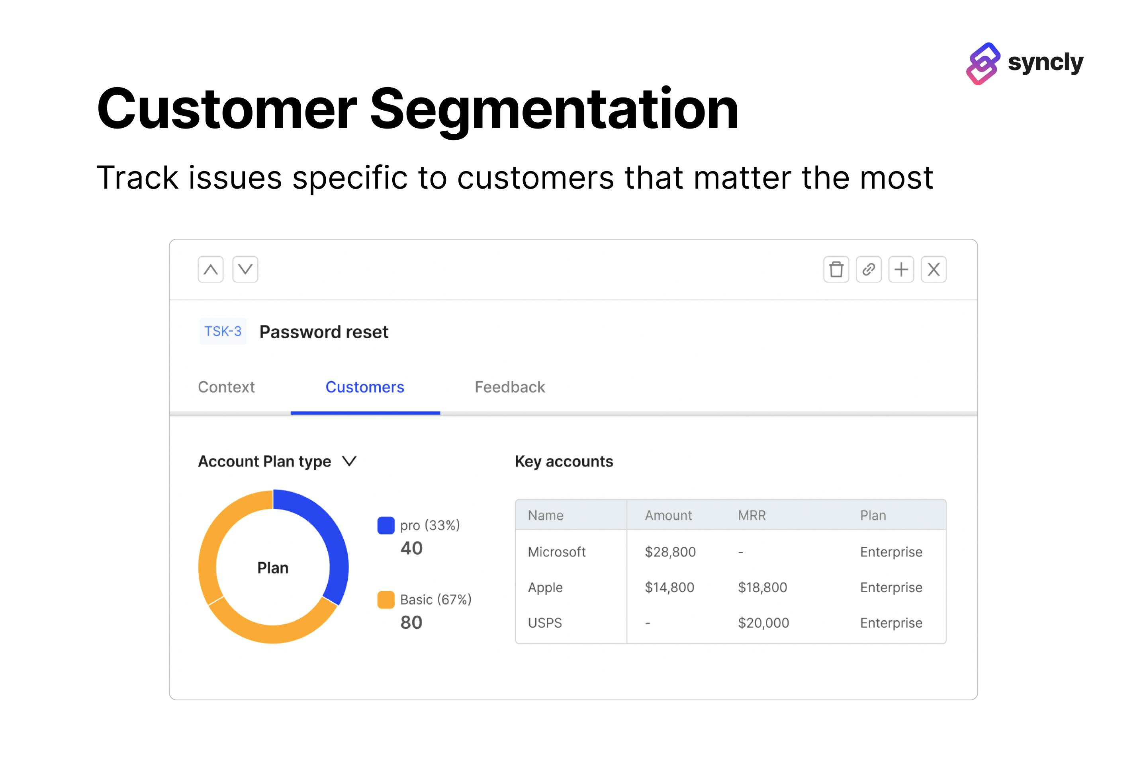
Task: Select the Customers tab
Action: coord(365,387)
